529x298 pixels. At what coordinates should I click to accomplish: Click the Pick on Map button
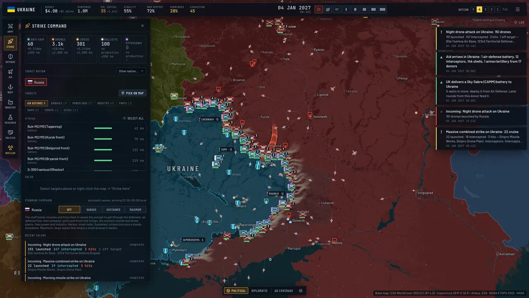pos(132,93)
